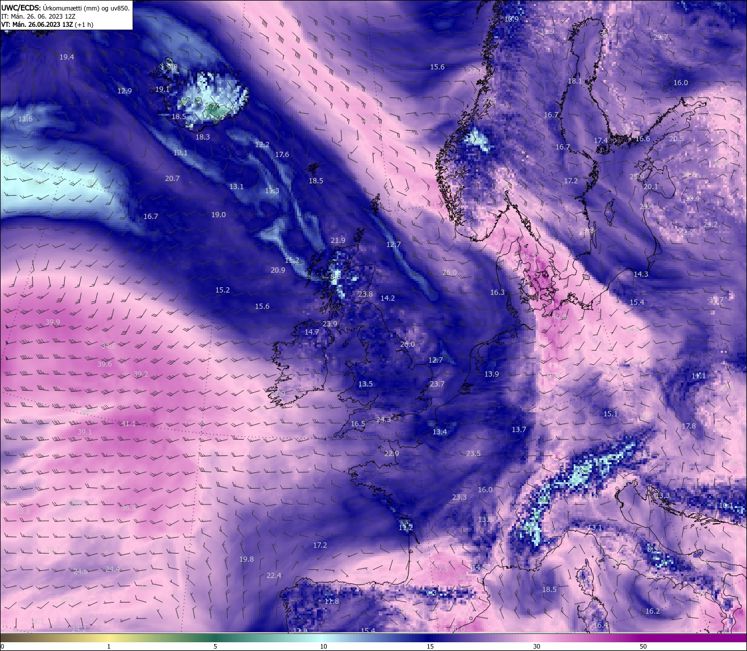Click the 12.2 map value
The image size is (747, 651).
(262, 145)
